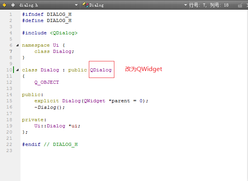The height and width of the screenshot is (181, 248).
Task: Open the Dialog symbol dropdown arrow
Action: point(185,5)
